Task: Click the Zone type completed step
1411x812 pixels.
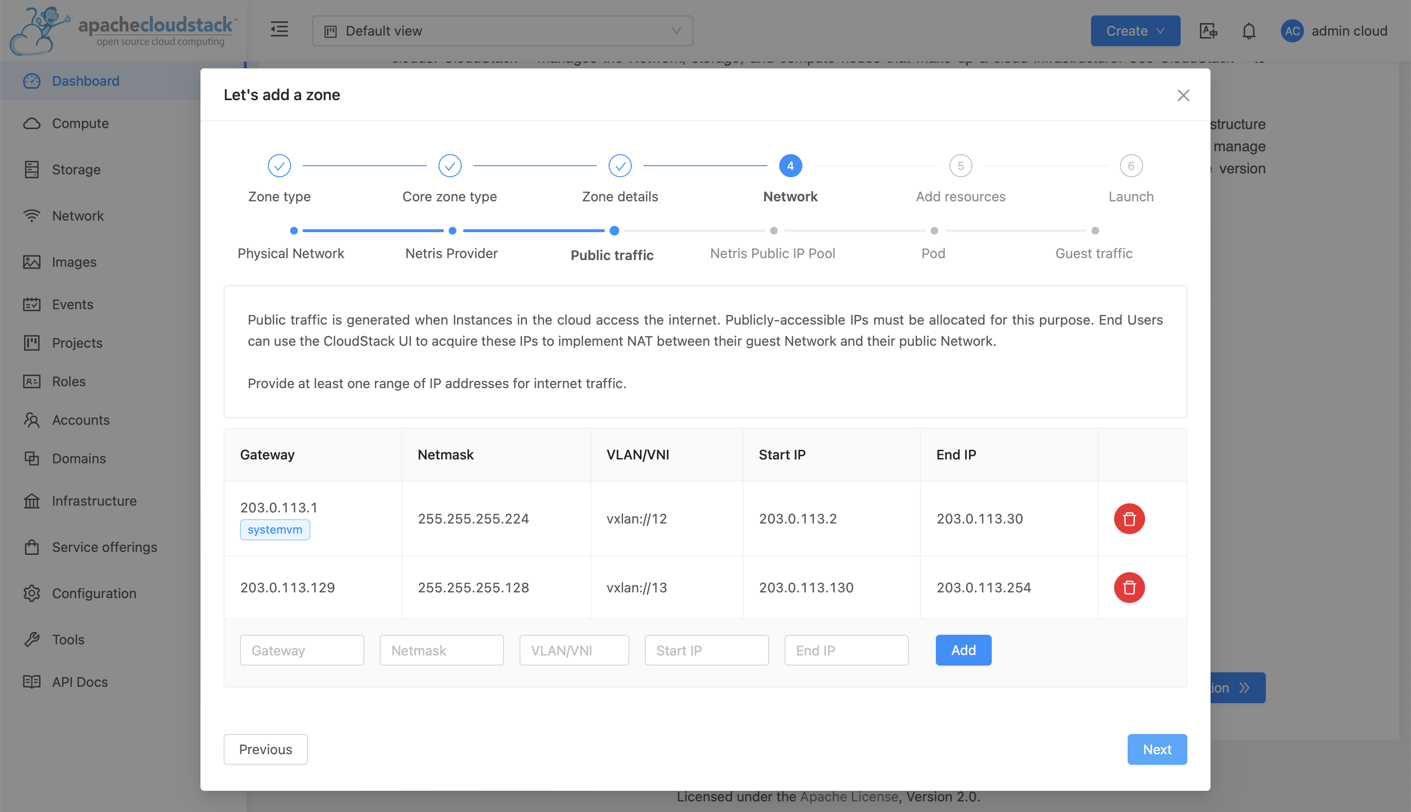Action: click(279, 166)
